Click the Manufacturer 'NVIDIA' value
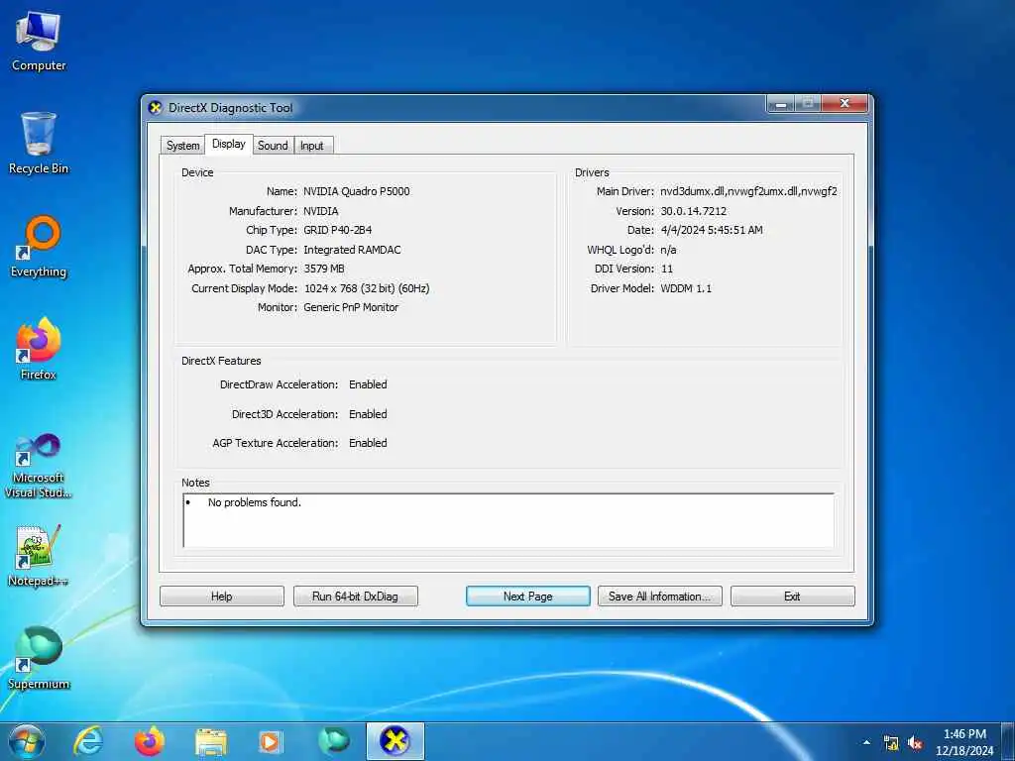 [x=320, y=211]
